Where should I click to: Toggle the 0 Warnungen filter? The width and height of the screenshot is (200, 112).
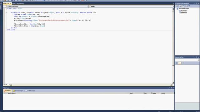coord(18,91)
